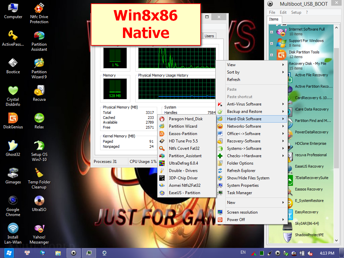Select Active File Recovery in the list

(311, 75)
